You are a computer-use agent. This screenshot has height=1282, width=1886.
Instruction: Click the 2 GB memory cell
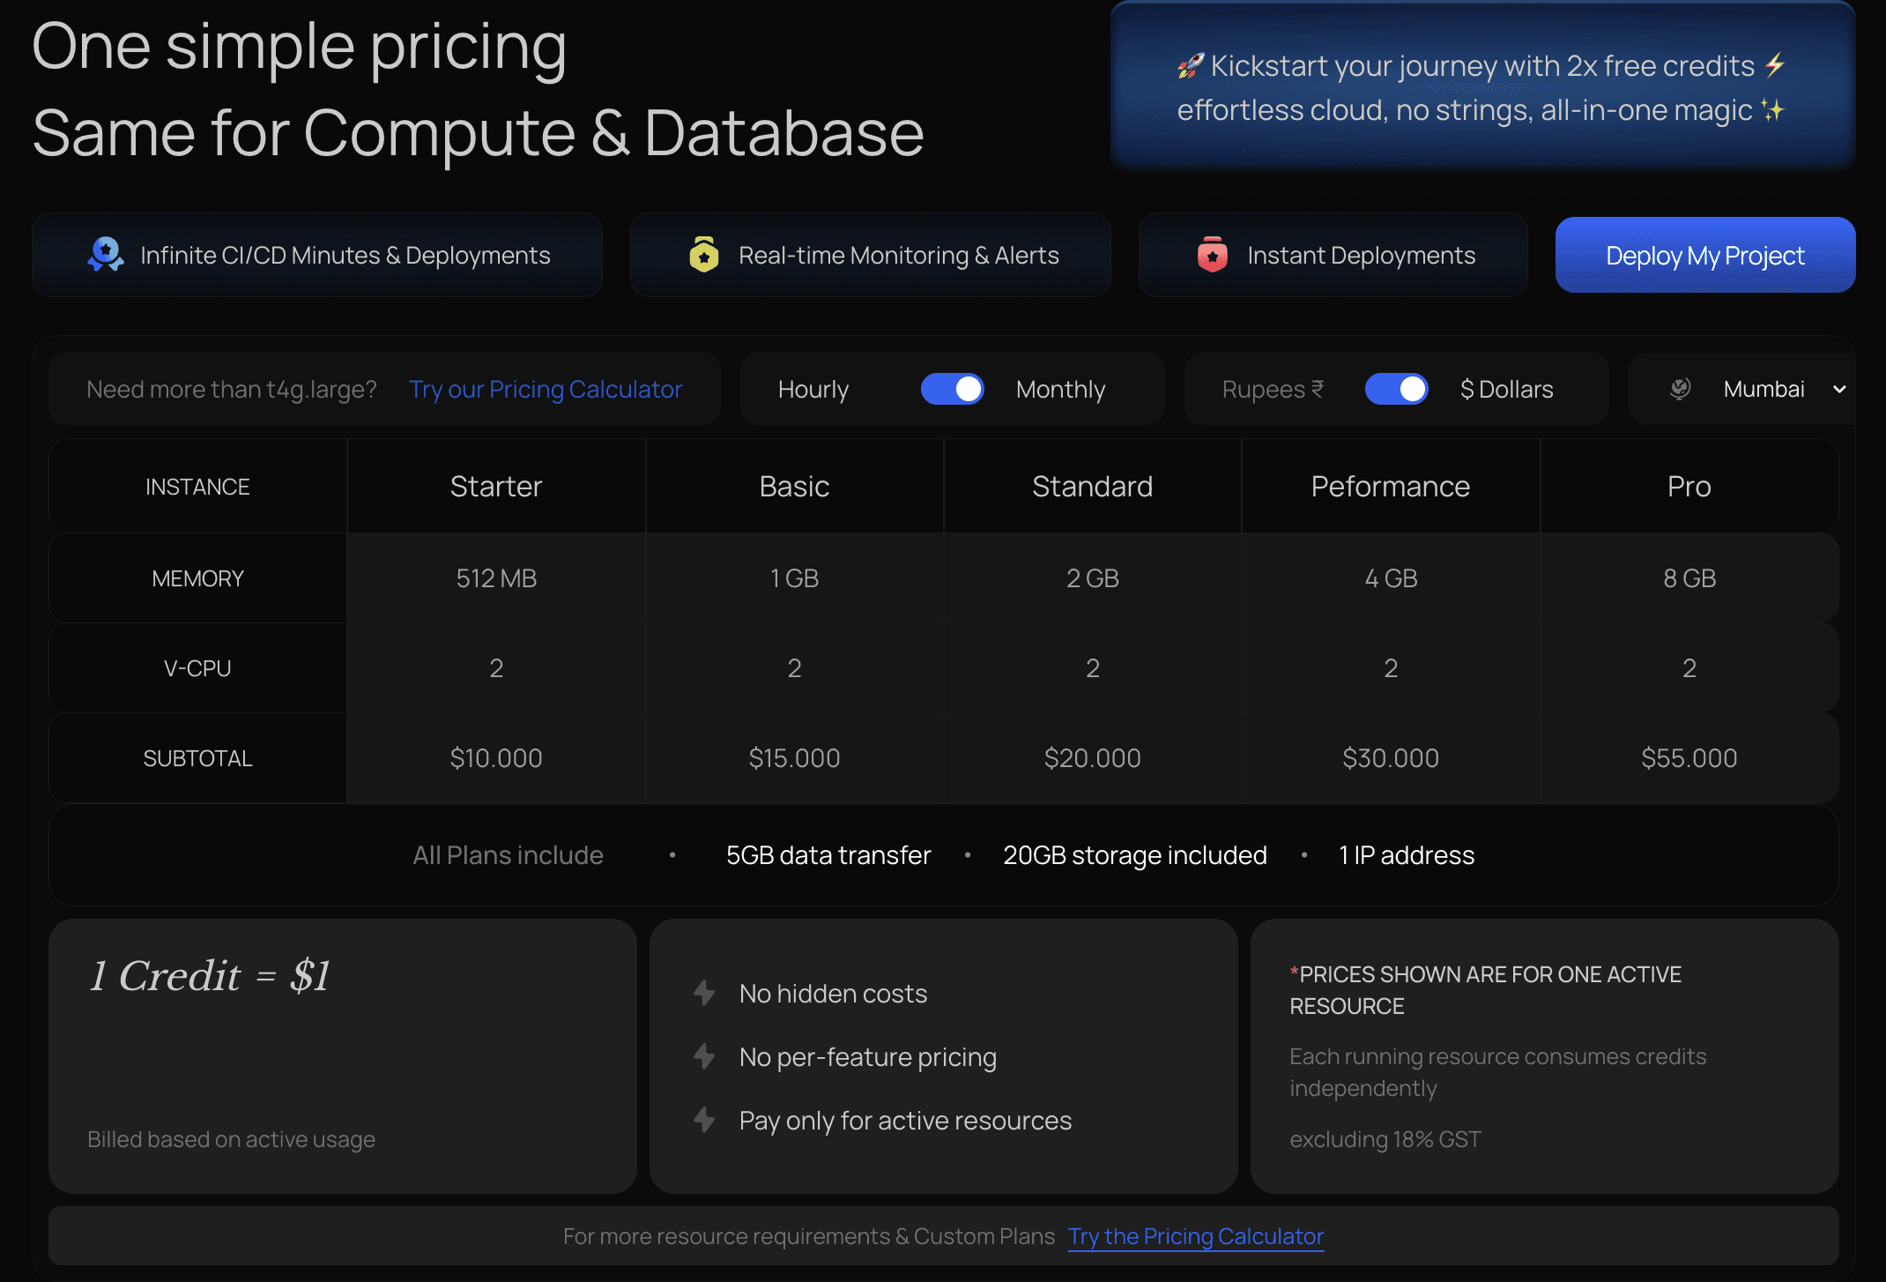[1093, 578]
